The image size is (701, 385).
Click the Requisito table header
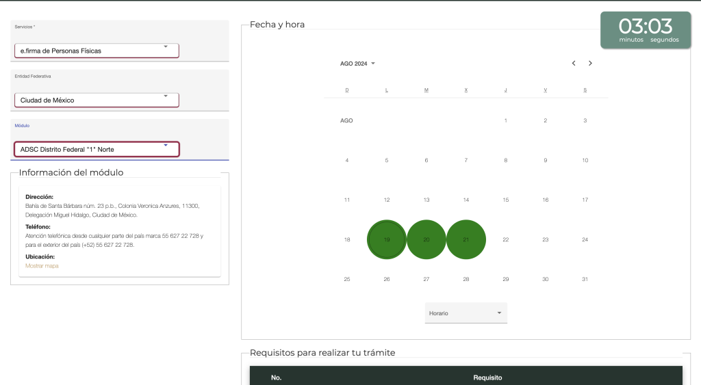tap(487, 377)
